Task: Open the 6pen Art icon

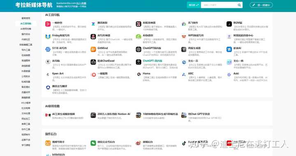Action: click(48, 75)
